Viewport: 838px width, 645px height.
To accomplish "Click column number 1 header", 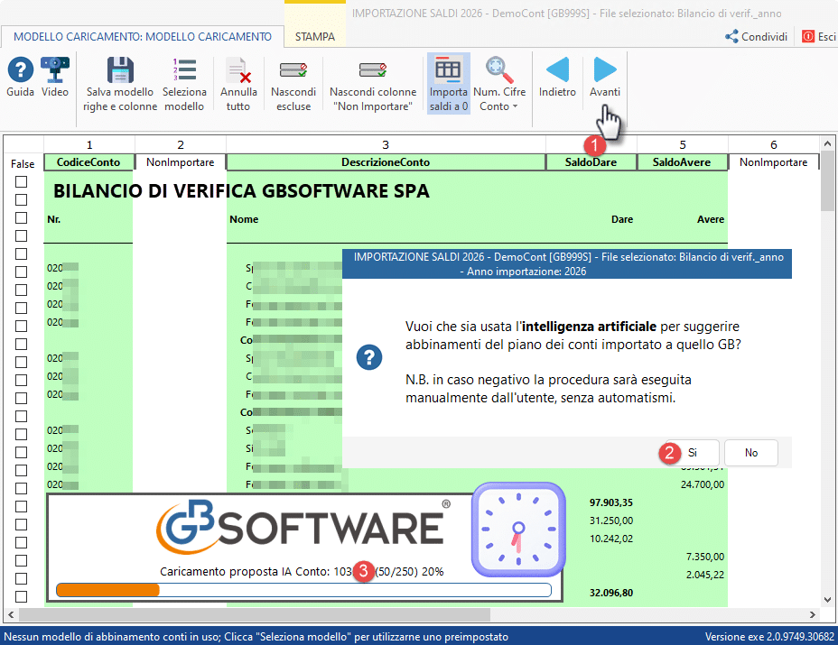I will [89, 144].
